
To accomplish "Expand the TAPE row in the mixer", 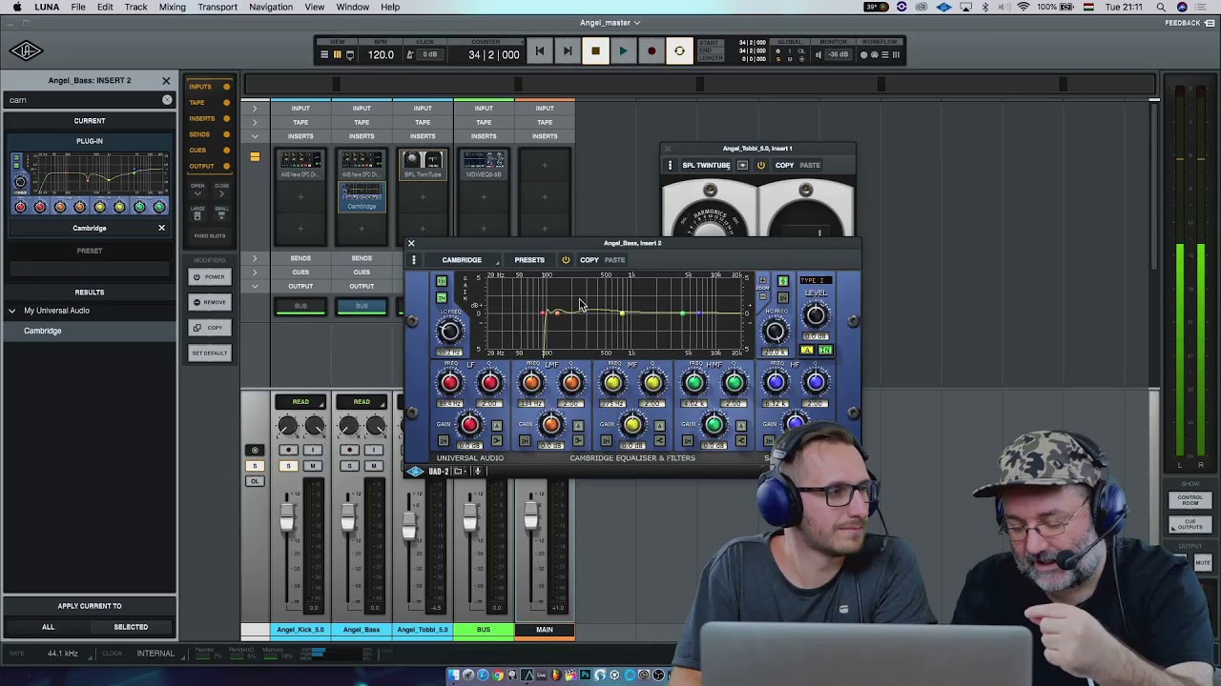I will pyautogui.click(x=255, y=122).
